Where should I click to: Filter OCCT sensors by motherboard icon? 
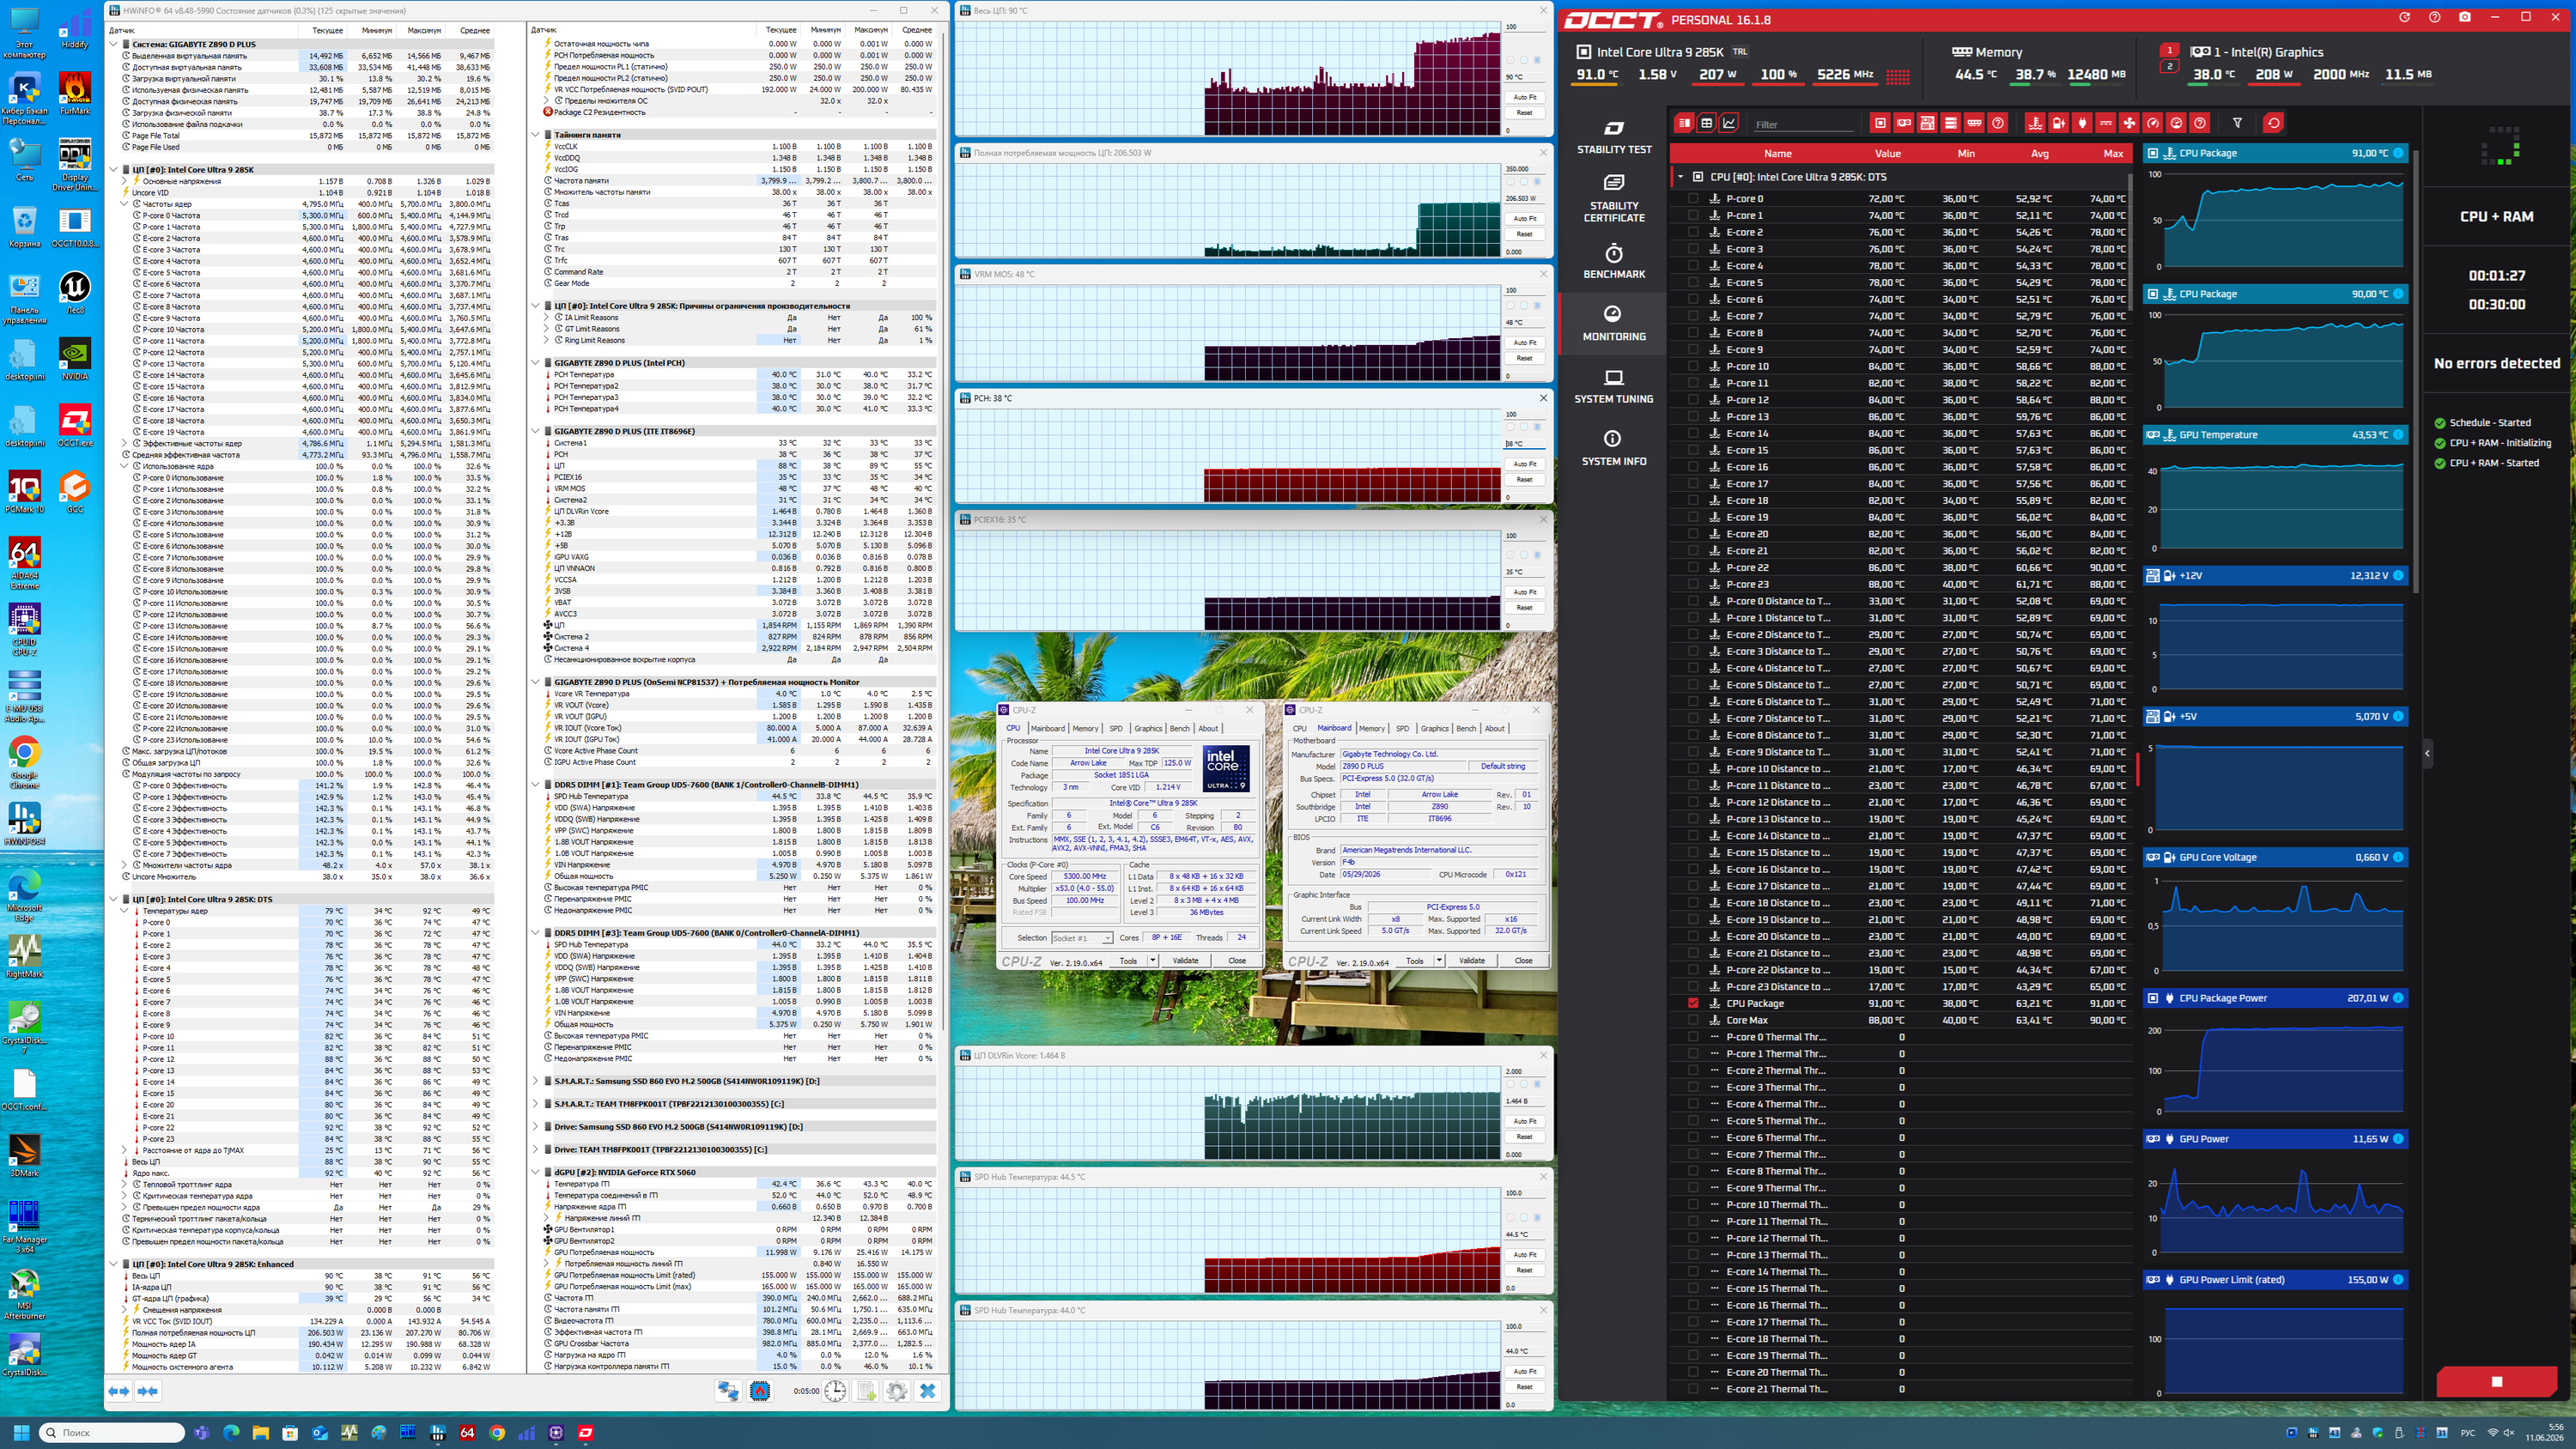coord(1927,123)
